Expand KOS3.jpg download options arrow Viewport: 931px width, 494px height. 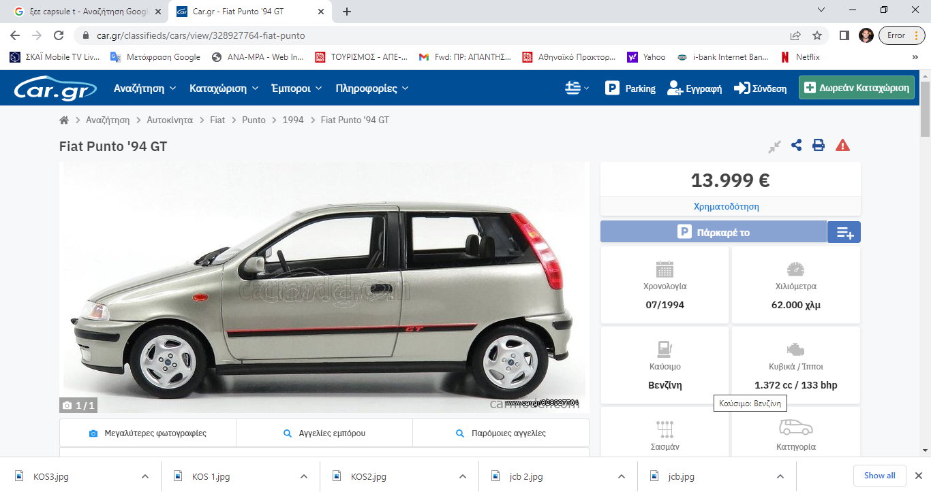144,476
